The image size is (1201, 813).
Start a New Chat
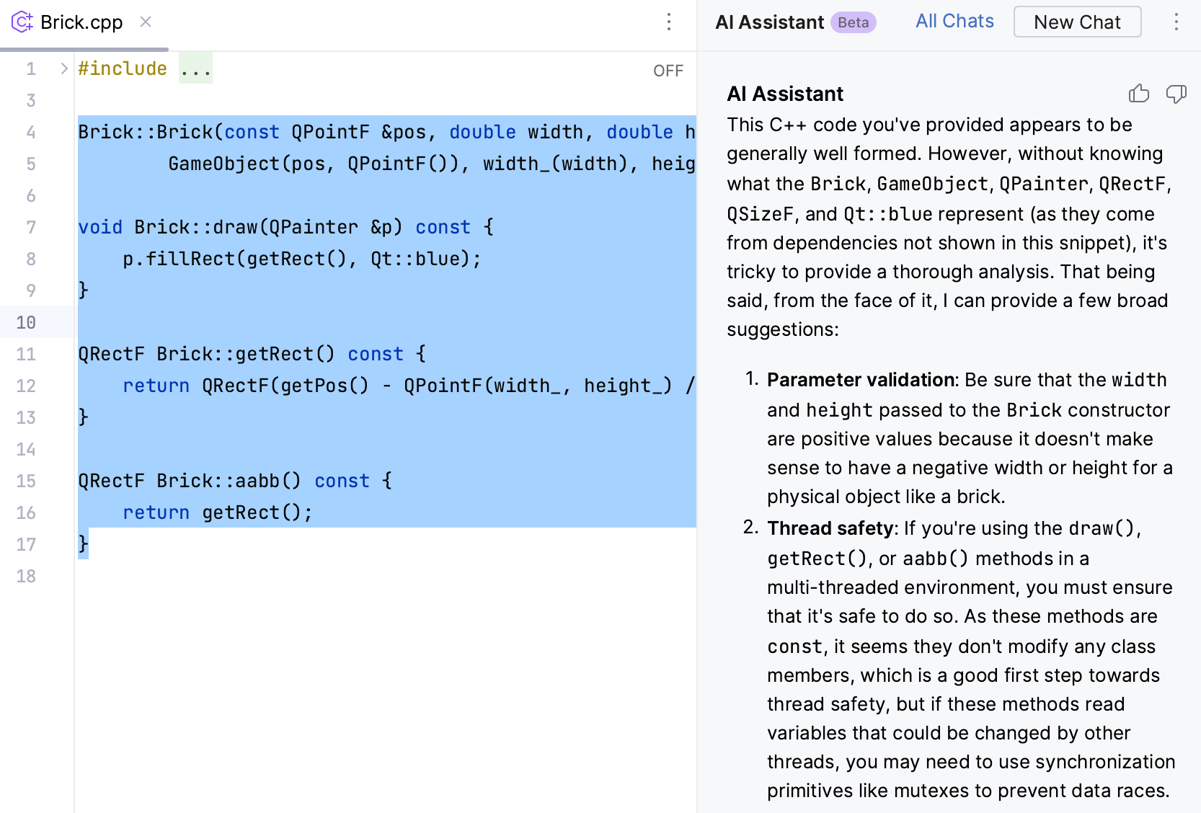click(x=1077, y=22)
